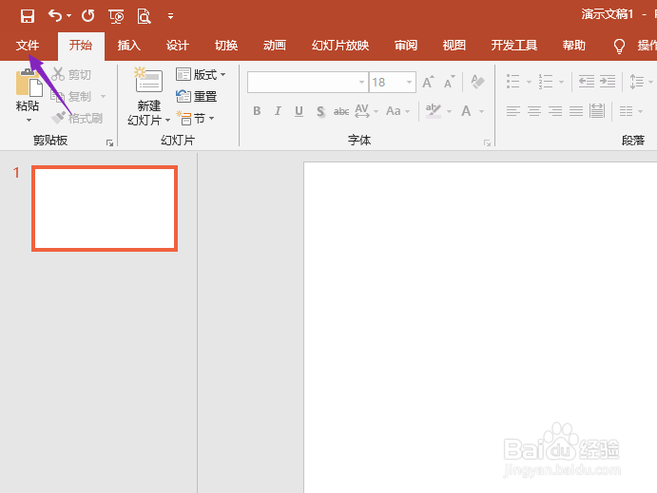Click the Save icon in quick access toolbar
The height and width of the screenshot is (493, 657).
click(x=28, y=16)
